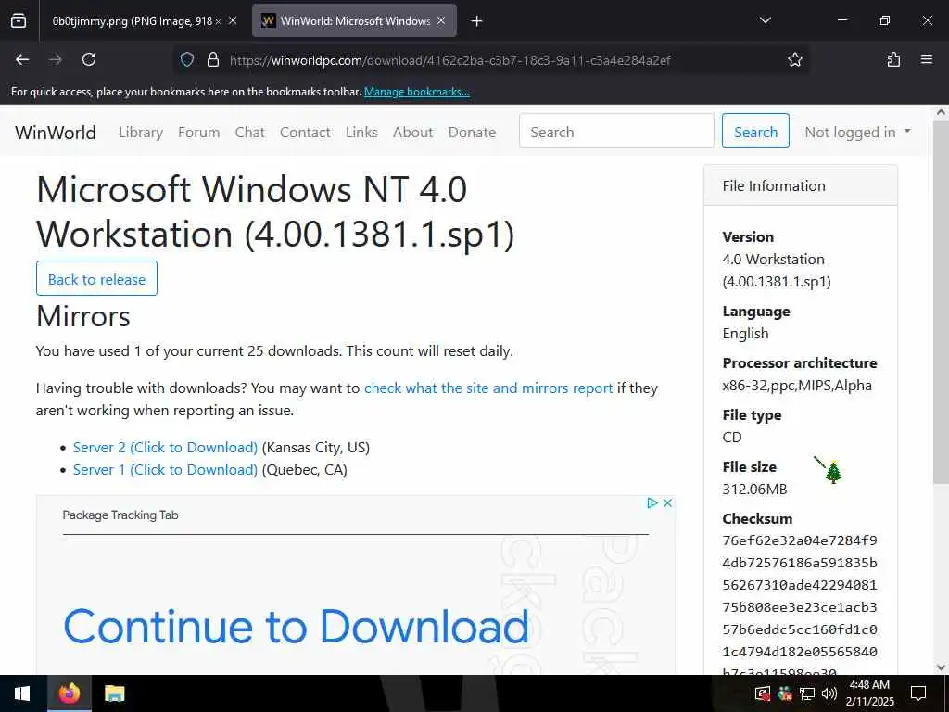The image size is (949, 712).
Task: Click the colorful tray icon beside network
Action: [785, 693]
